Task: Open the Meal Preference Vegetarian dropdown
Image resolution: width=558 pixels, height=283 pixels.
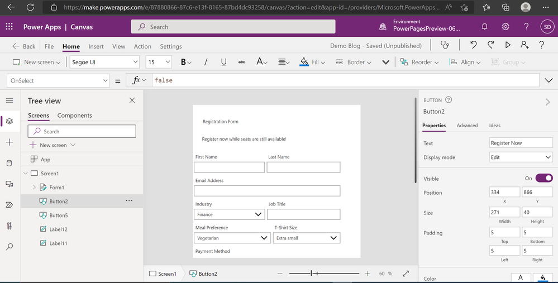Action: point(232,238)
